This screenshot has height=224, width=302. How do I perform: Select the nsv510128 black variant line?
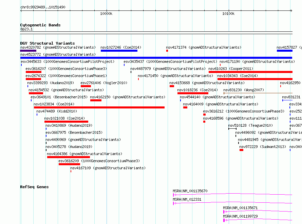coord(232,129)
